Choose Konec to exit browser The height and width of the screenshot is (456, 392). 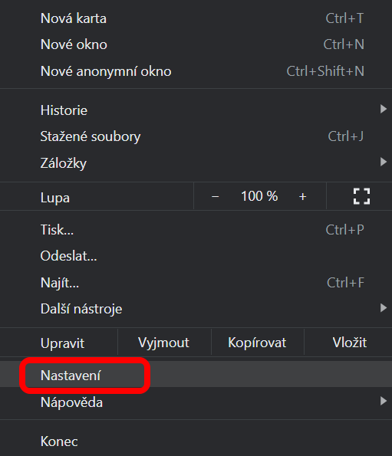point(196,441)
